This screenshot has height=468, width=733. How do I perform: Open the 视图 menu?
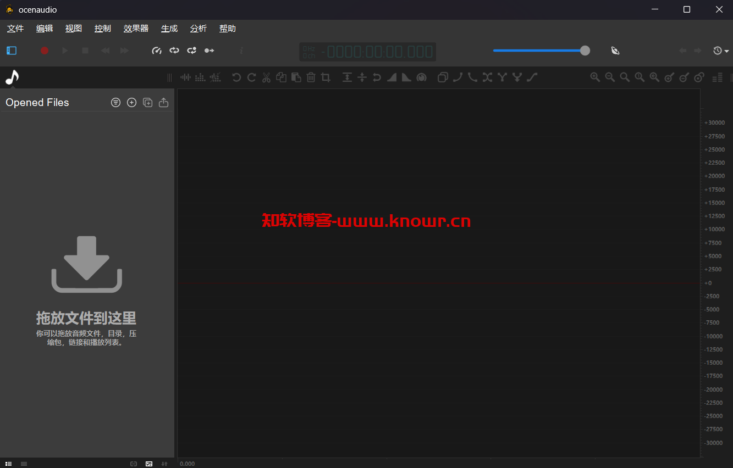tap(74, 29)
